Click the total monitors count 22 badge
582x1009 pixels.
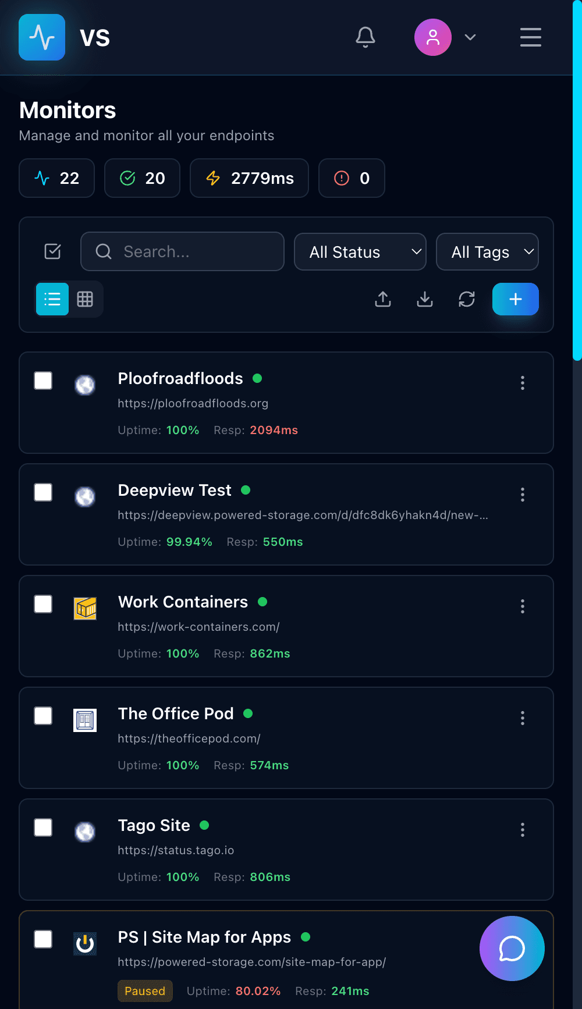pyautogui.click(x=57, y=178)
